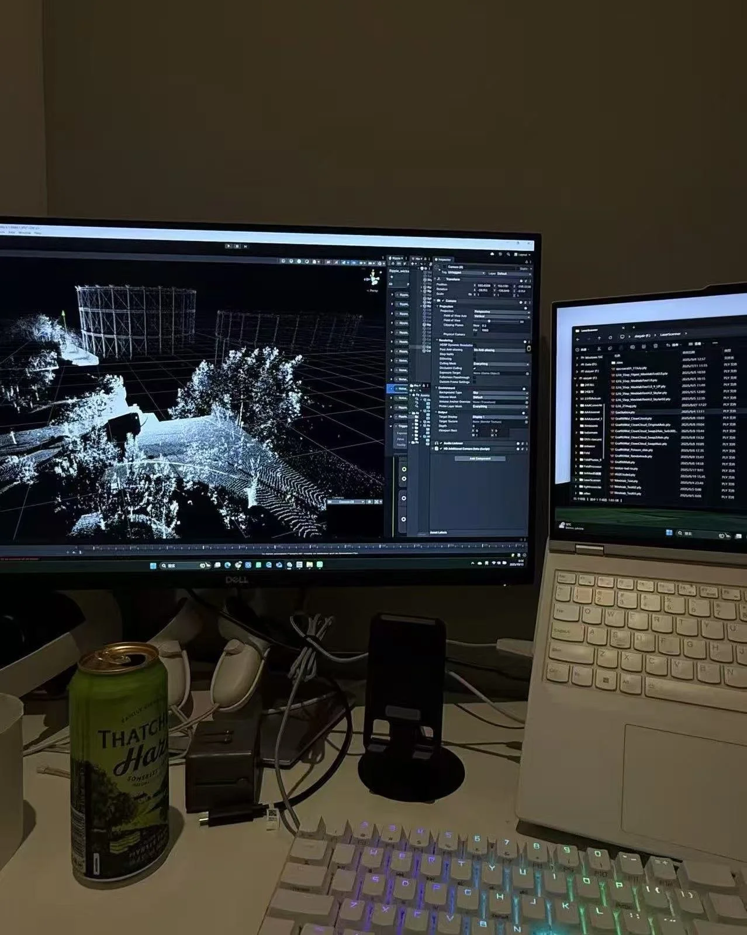Toggle the Audio Listener component checkbox
The width and height of the screenshot is (747, 935).
(441, 443)
